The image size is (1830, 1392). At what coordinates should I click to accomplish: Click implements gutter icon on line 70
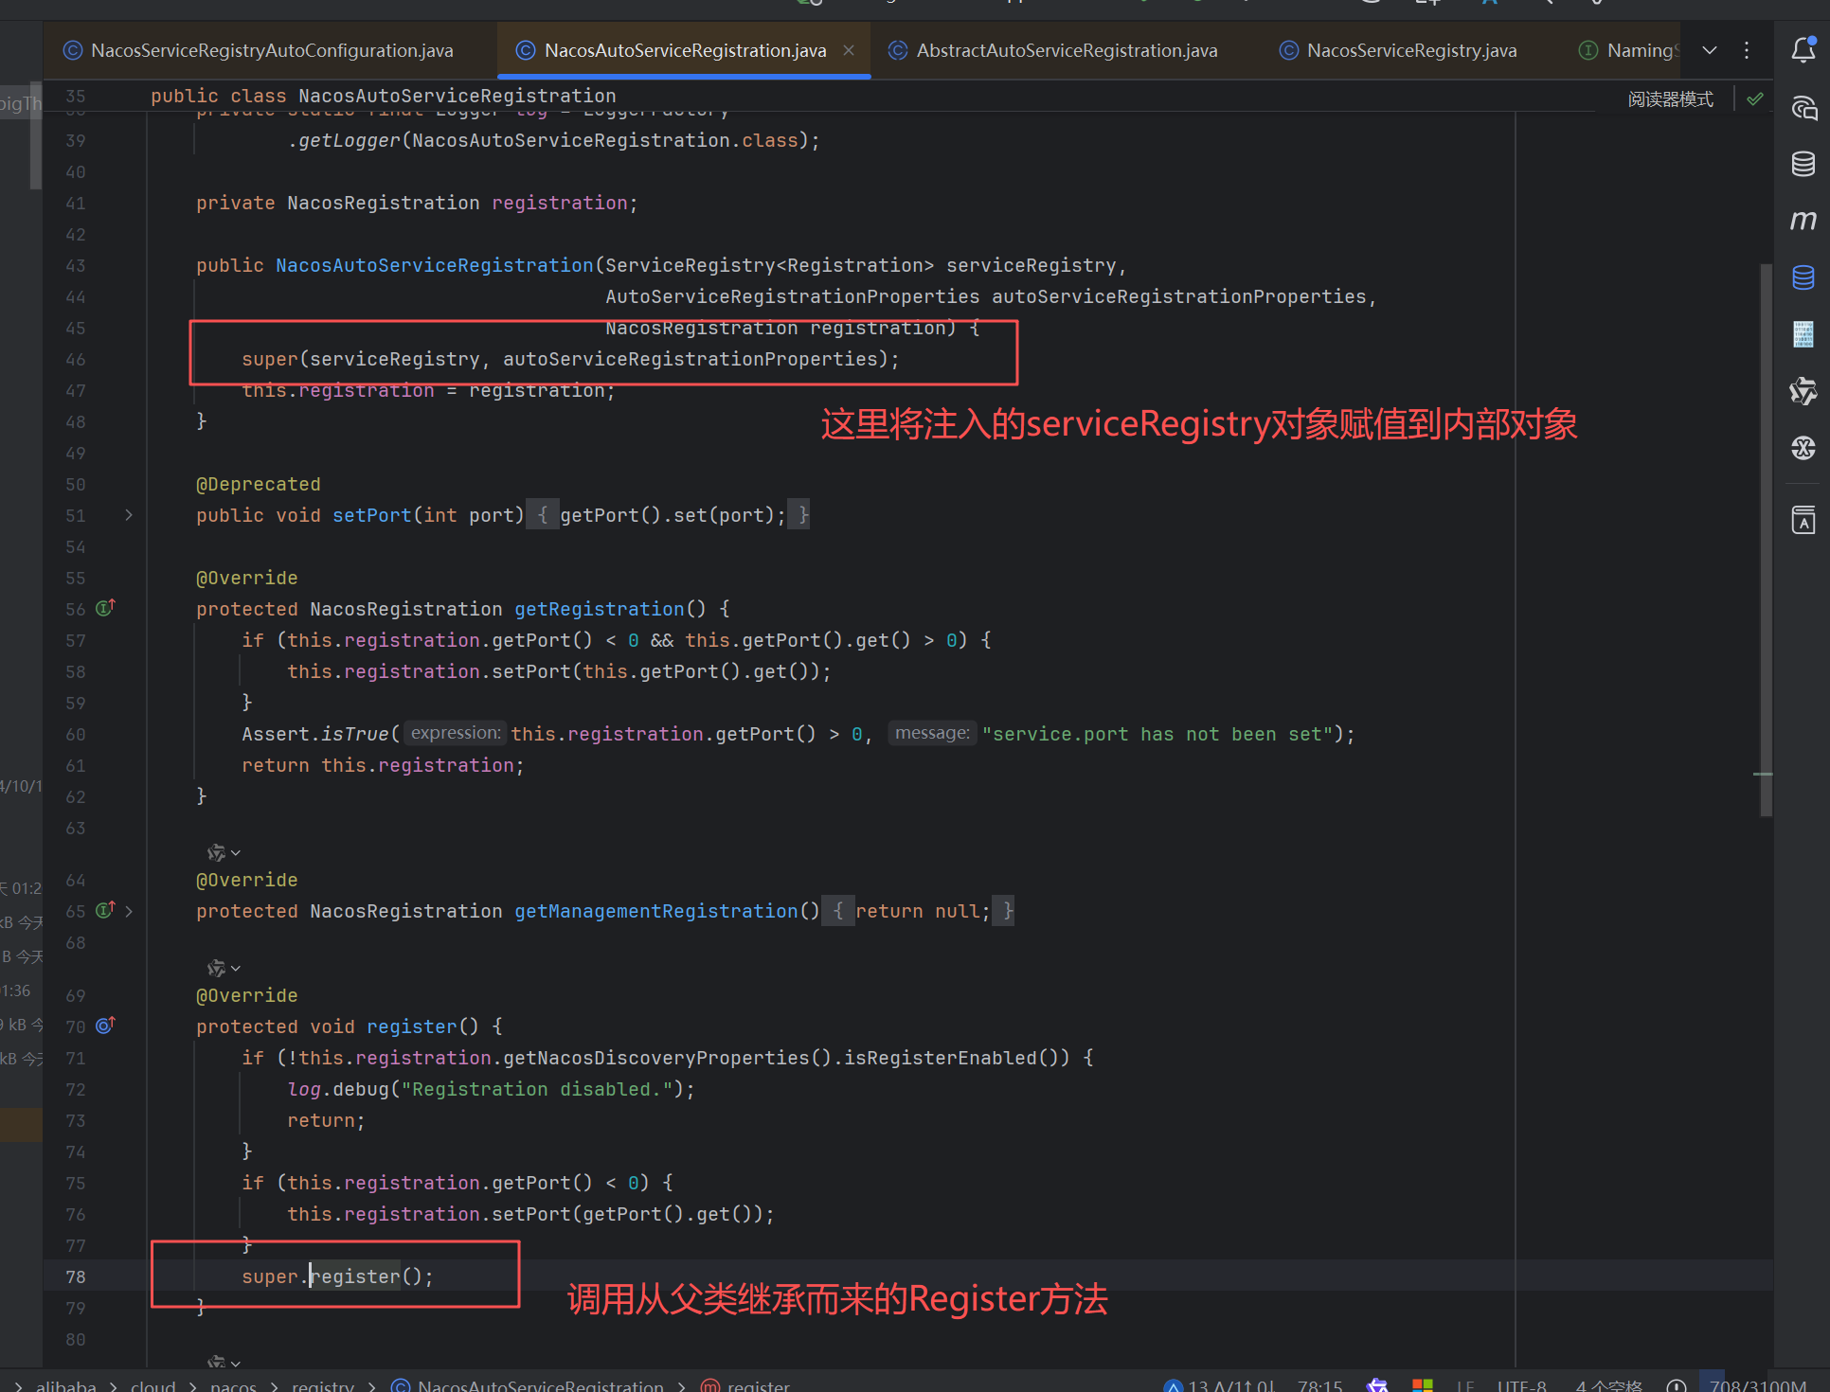coord(105,1026)
